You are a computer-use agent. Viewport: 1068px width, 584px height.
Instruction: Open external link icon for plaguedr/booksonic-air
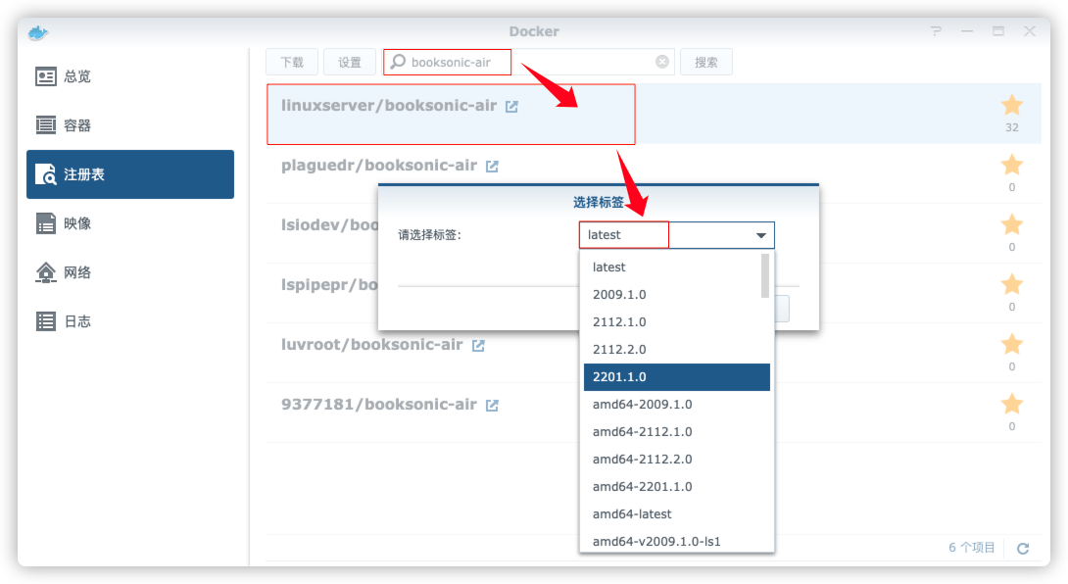coord(492,167)
